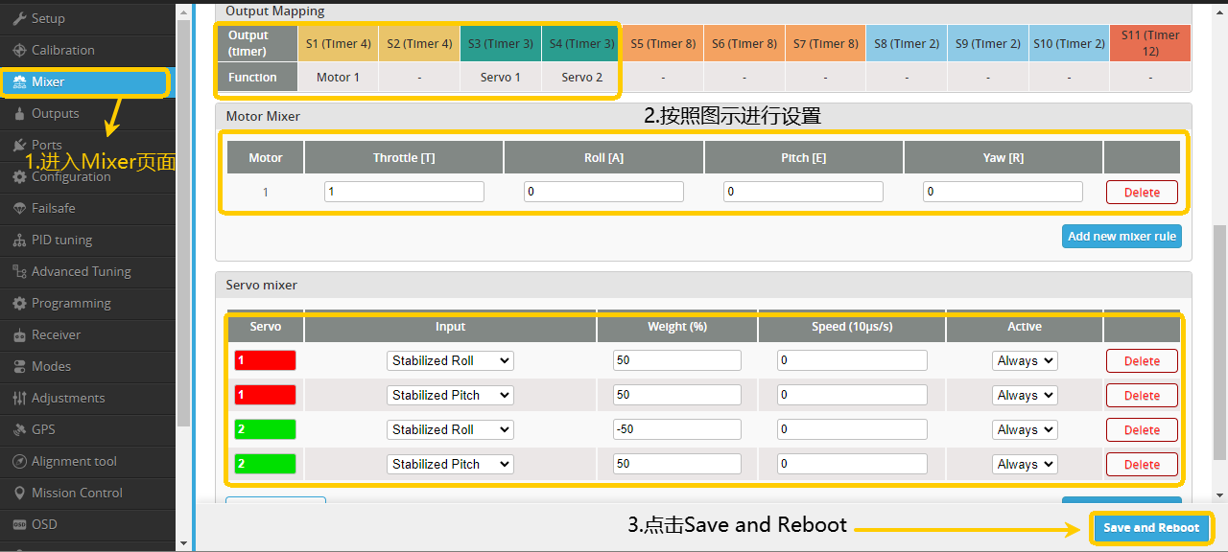
Task: Focus the Roll [A] field for Motor 1
Action: point(603,192)
